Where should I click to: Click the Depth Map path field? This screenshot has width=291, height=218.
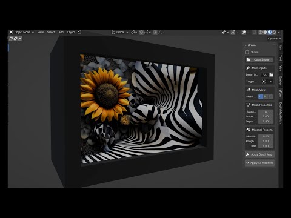(265, 74)
